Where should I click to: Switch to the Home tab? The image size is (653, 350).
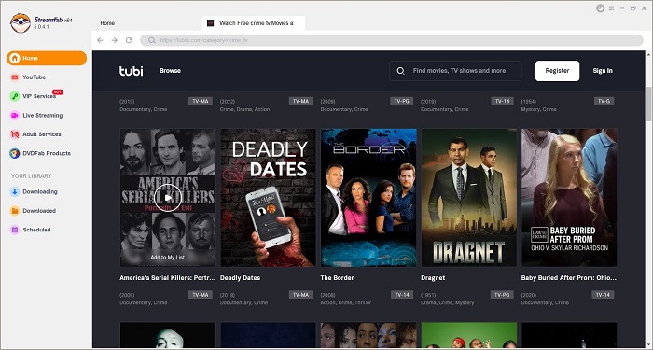(x=107, y=23)
